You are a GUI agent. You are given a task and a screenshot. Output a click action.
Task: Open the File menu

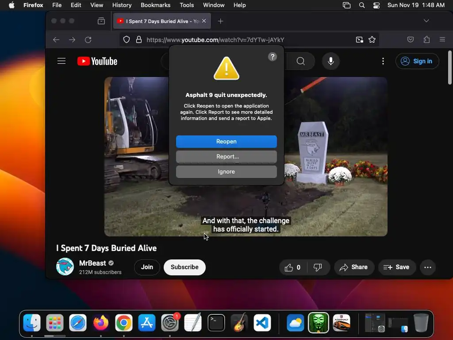pyautogui.click(x=57, y=5)
